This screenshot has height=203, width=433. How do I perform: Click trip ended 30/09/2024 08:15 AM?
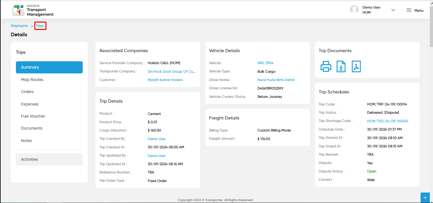pos(385,146)
